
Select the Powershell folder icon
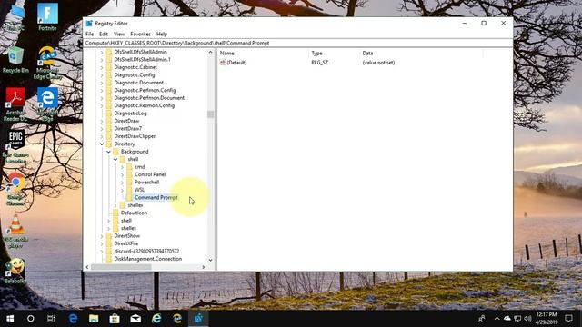click(129, 182)
